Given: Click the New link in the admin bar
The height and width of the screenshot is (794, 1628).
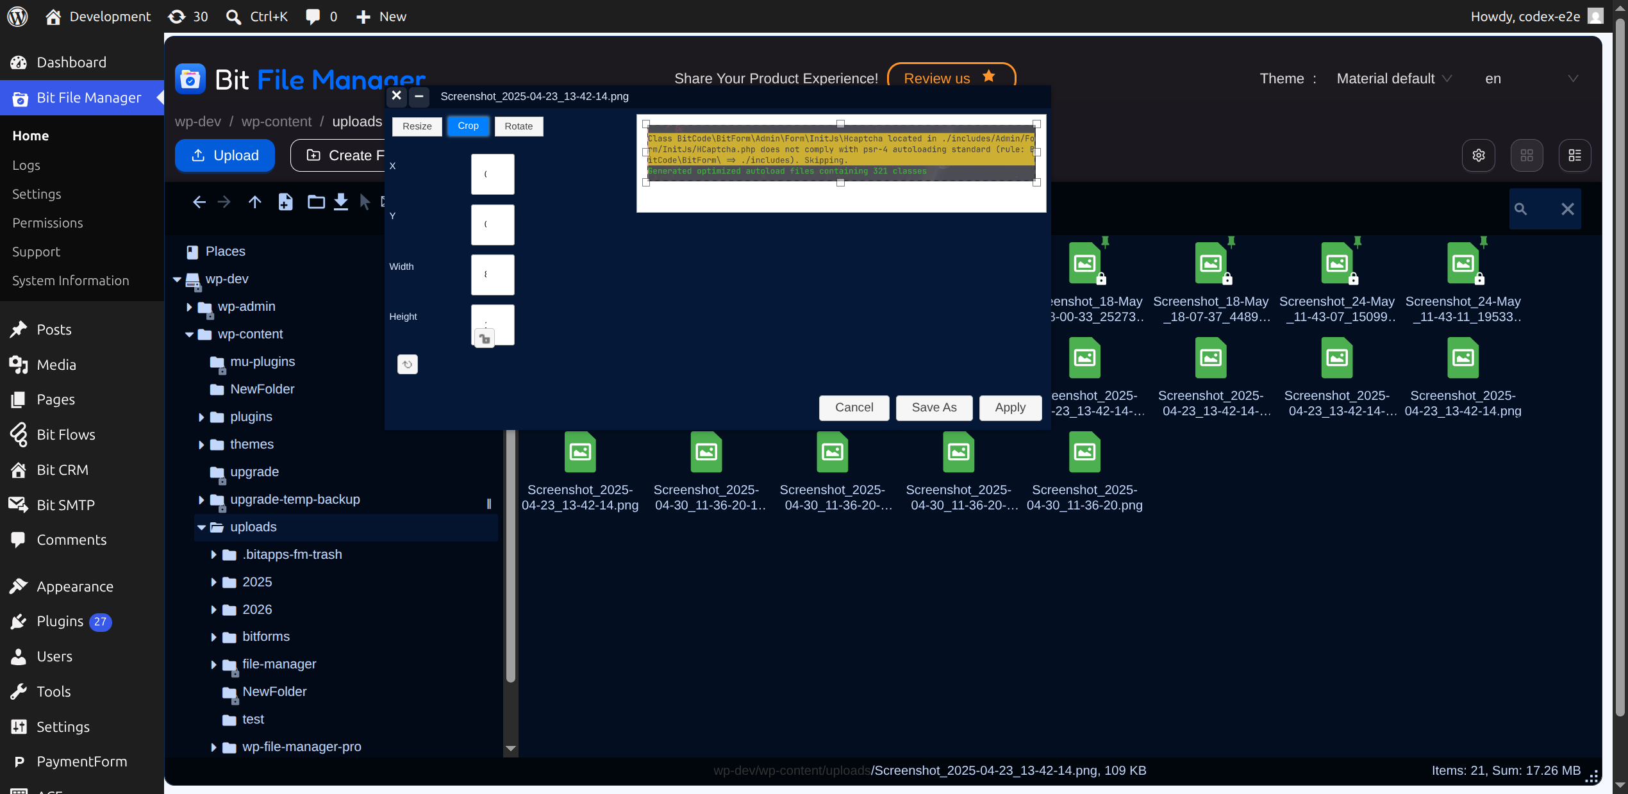Looking at the screenshot, I should pyautogui.click(x=381, y=17).
